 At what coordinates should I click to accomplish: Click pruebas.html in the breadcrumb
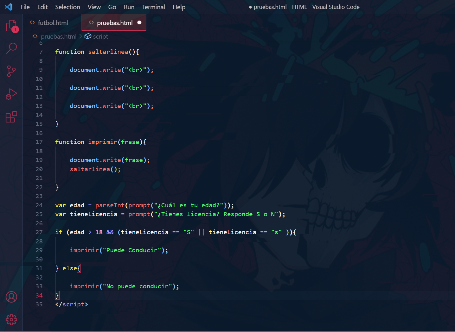(x=59, y=36)
